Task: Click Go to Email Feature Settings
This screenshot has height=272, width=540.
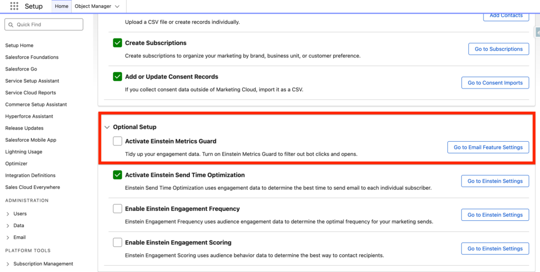Action: click(488, 148)
